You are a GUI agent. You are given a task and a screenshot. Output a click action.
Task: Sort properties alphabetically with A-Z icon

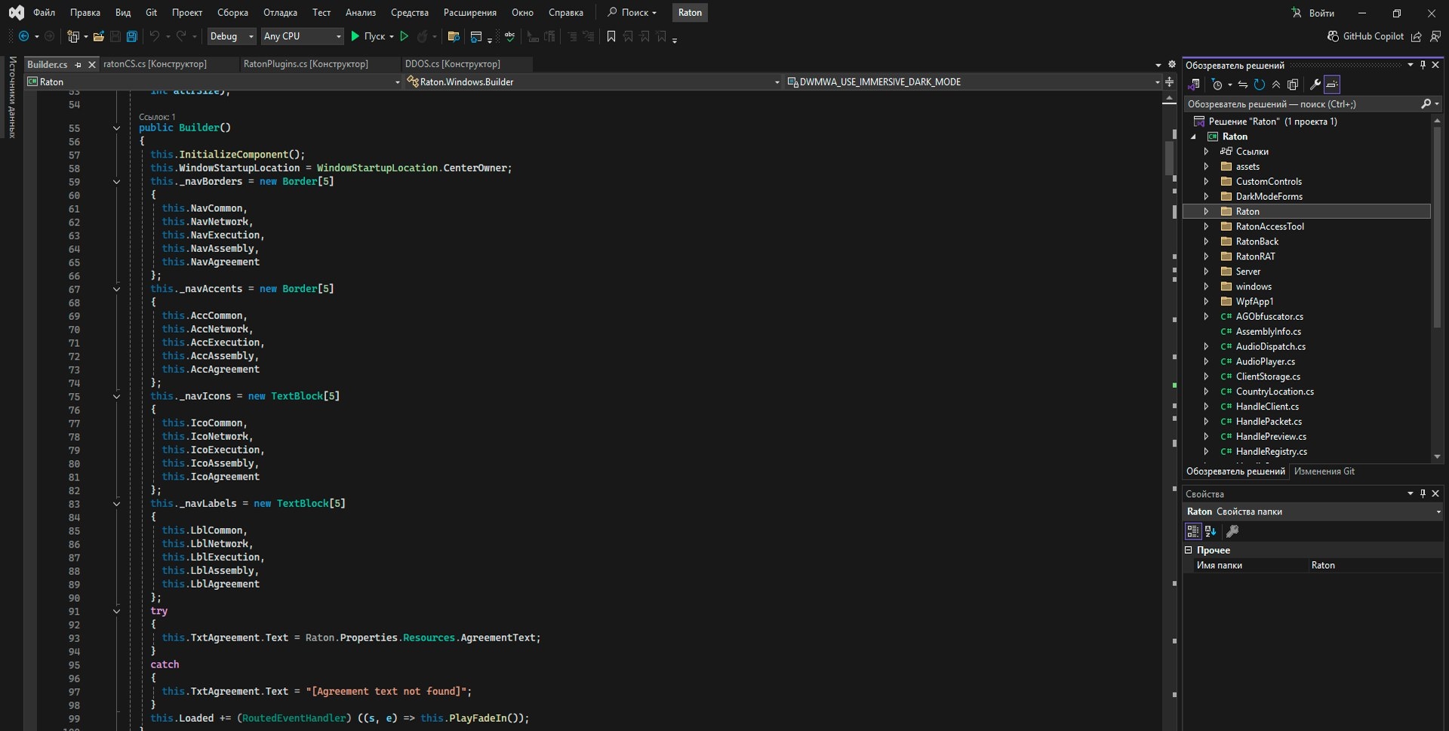point(1211,532)
